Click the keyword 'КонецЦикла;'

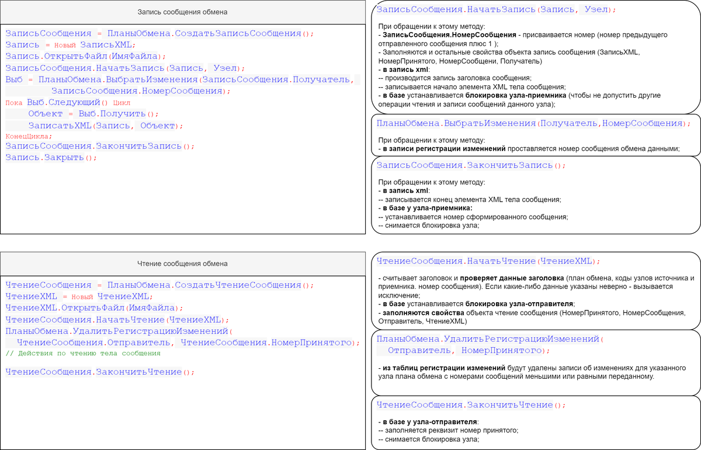click(29, 136)
